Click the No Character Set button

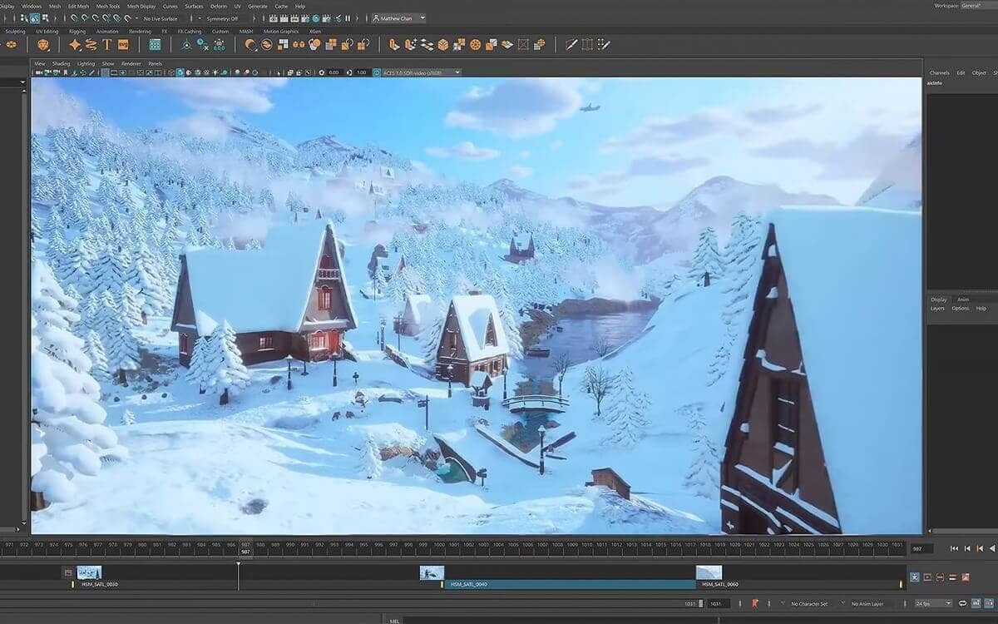(x=811, y=603)
